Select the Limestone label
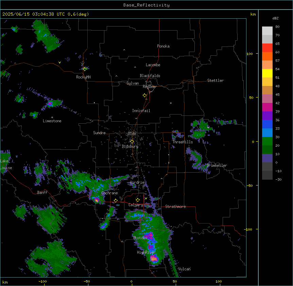 (x=52, y=121)
